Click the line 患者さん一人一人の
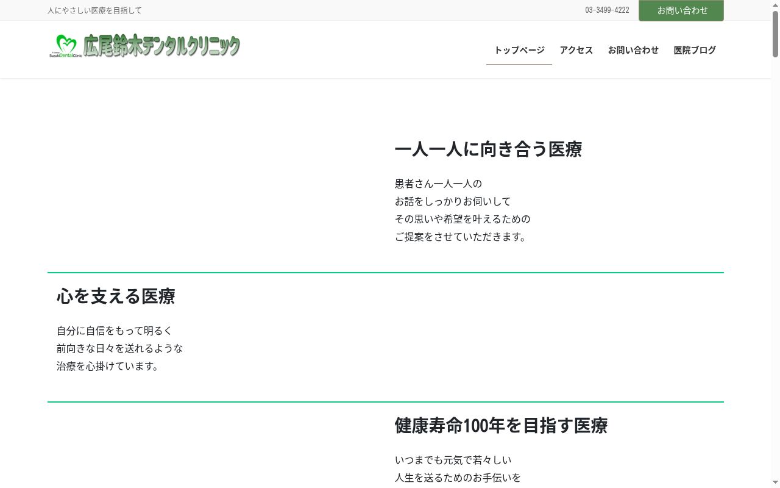This screenshot has width=780, height=488. (x=438, y=184)
